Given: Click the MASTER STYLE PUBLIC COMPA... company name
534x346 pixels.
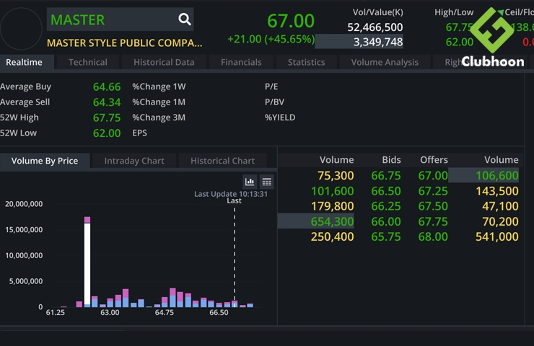Looking at the screenshot, I should (x=125, y=43).
